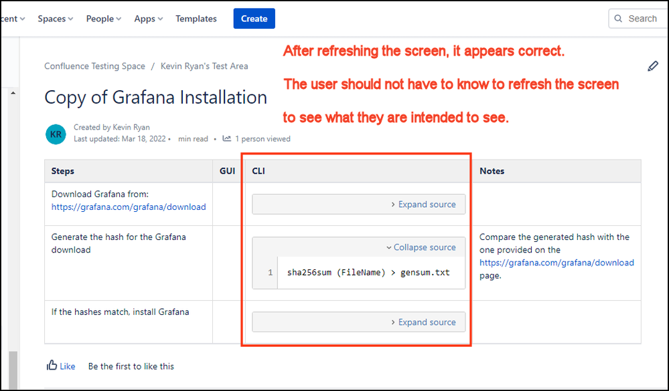Expand source in the install Grafana row

point(423,322)
